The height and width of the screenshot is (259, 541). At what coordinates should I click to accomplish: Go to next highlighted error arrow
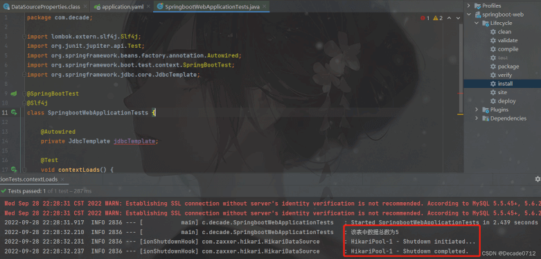click(458, 18)
